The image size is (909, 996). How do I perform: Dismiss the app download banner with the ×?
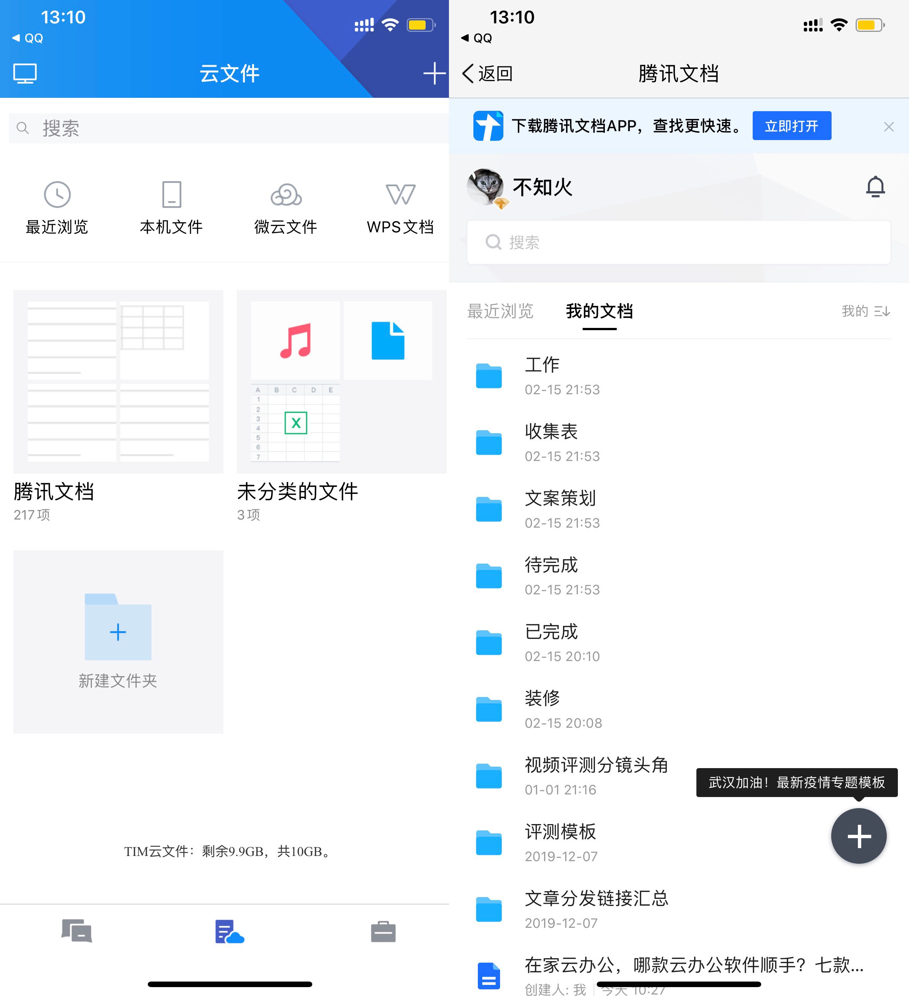(x=889, y=126)
